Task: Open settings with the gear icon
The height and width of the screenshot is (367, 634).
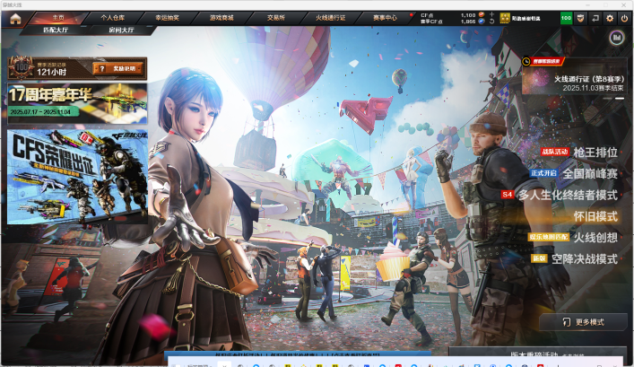Action: [610, 17]
